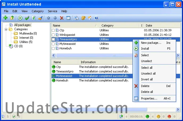183x121 pixels.
Task: Click the blue question mark help icon
Action: 96,18
